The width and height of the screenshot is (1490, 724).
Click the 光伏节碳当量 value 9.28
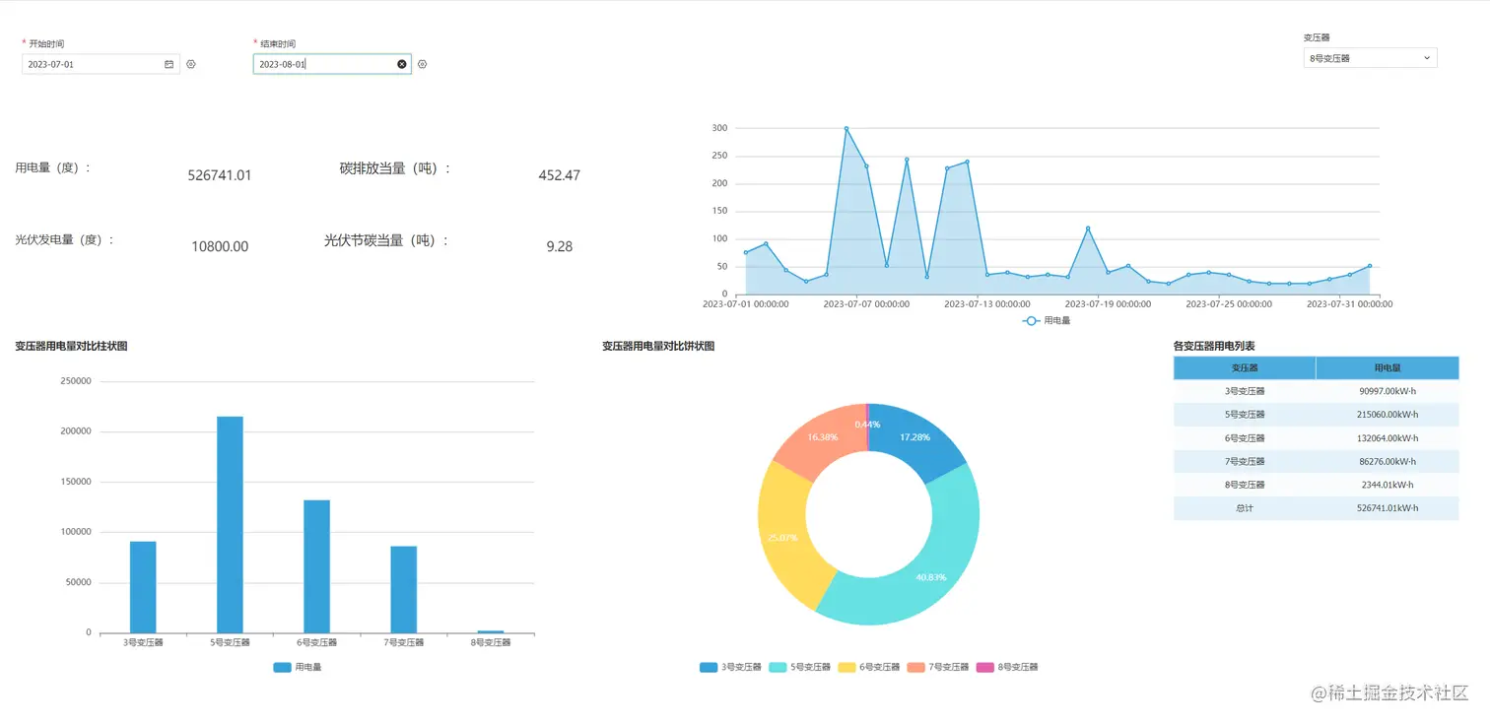click(559, 246)
